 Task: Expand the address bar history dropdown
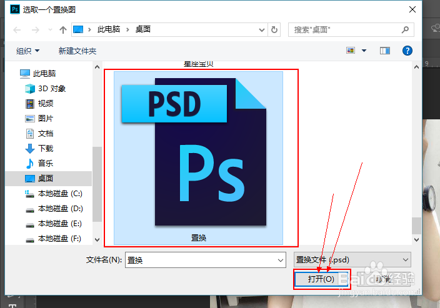click(261, 30)
